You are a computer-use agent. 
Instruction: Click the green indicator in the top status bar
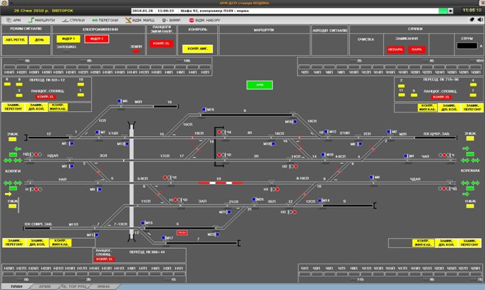(444, 11)
